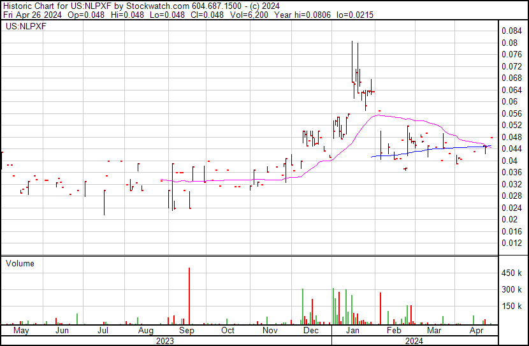Click the US:NLPXF ticker label in chart
The image size is (529, 346).
[x=26, y=26]
